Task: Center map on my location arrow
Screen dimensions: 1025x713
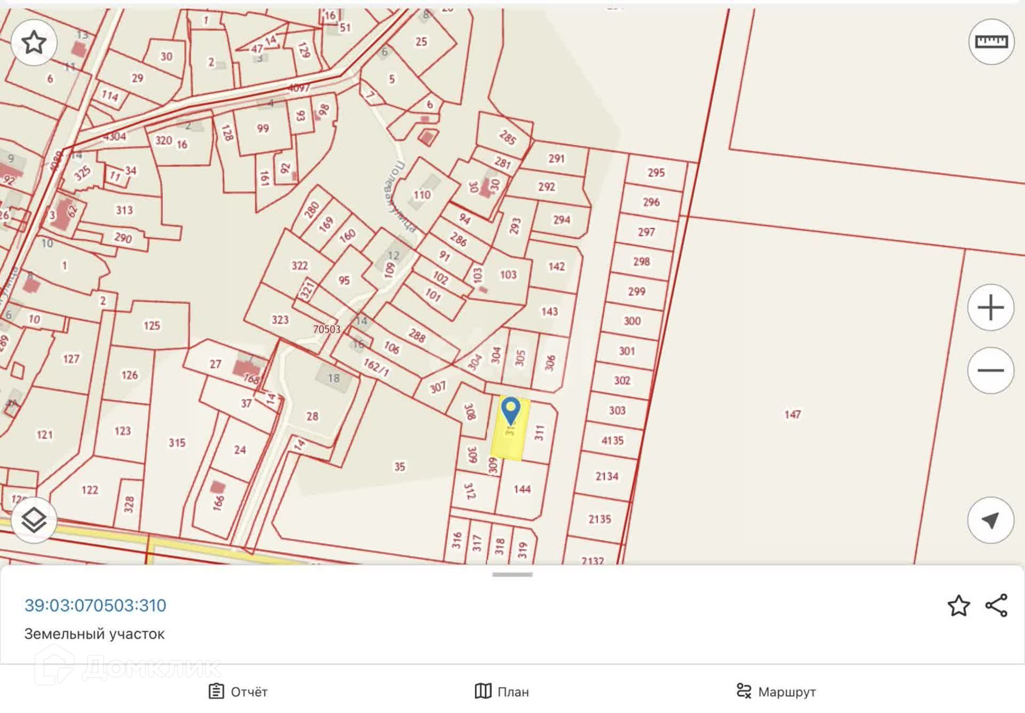Action: (x=990, y=520)
